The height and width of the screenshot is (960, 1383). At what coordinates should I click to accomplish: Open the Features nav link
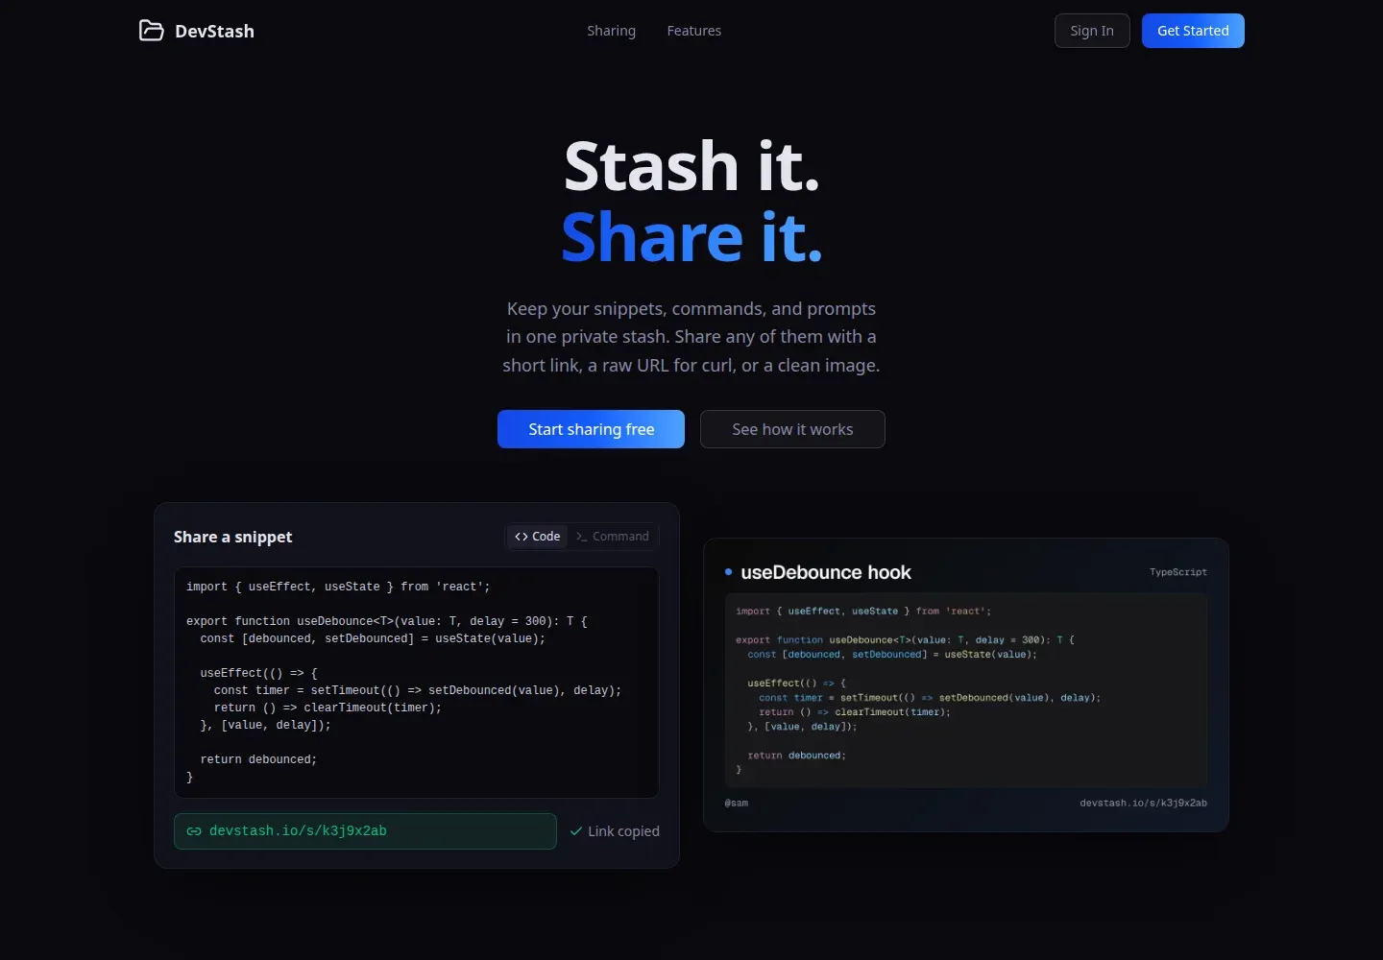tap(694, 31)
